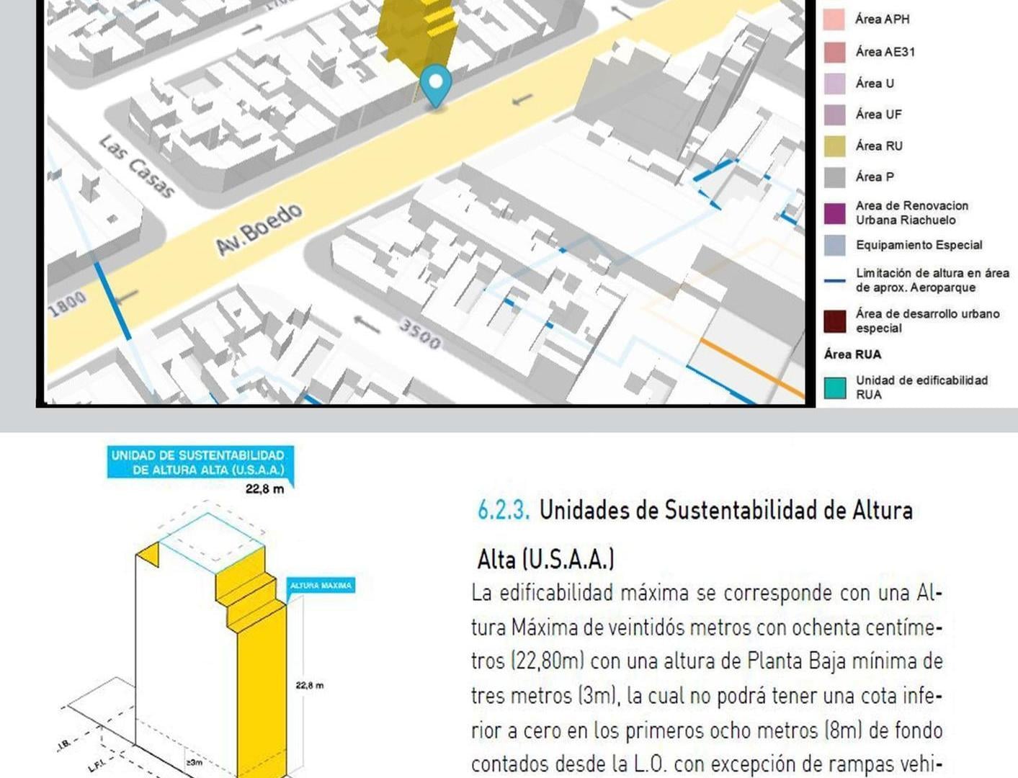Click the '1800' street number on map
1018x778 pixels.
coord(67,304)
